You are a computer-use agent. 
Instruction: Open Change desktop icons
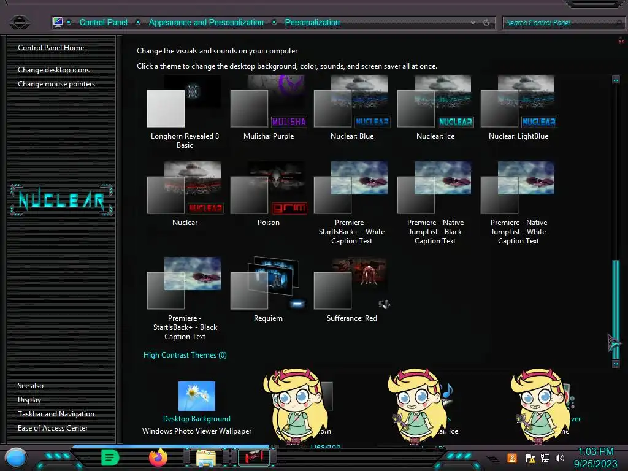tap(54, 70)
